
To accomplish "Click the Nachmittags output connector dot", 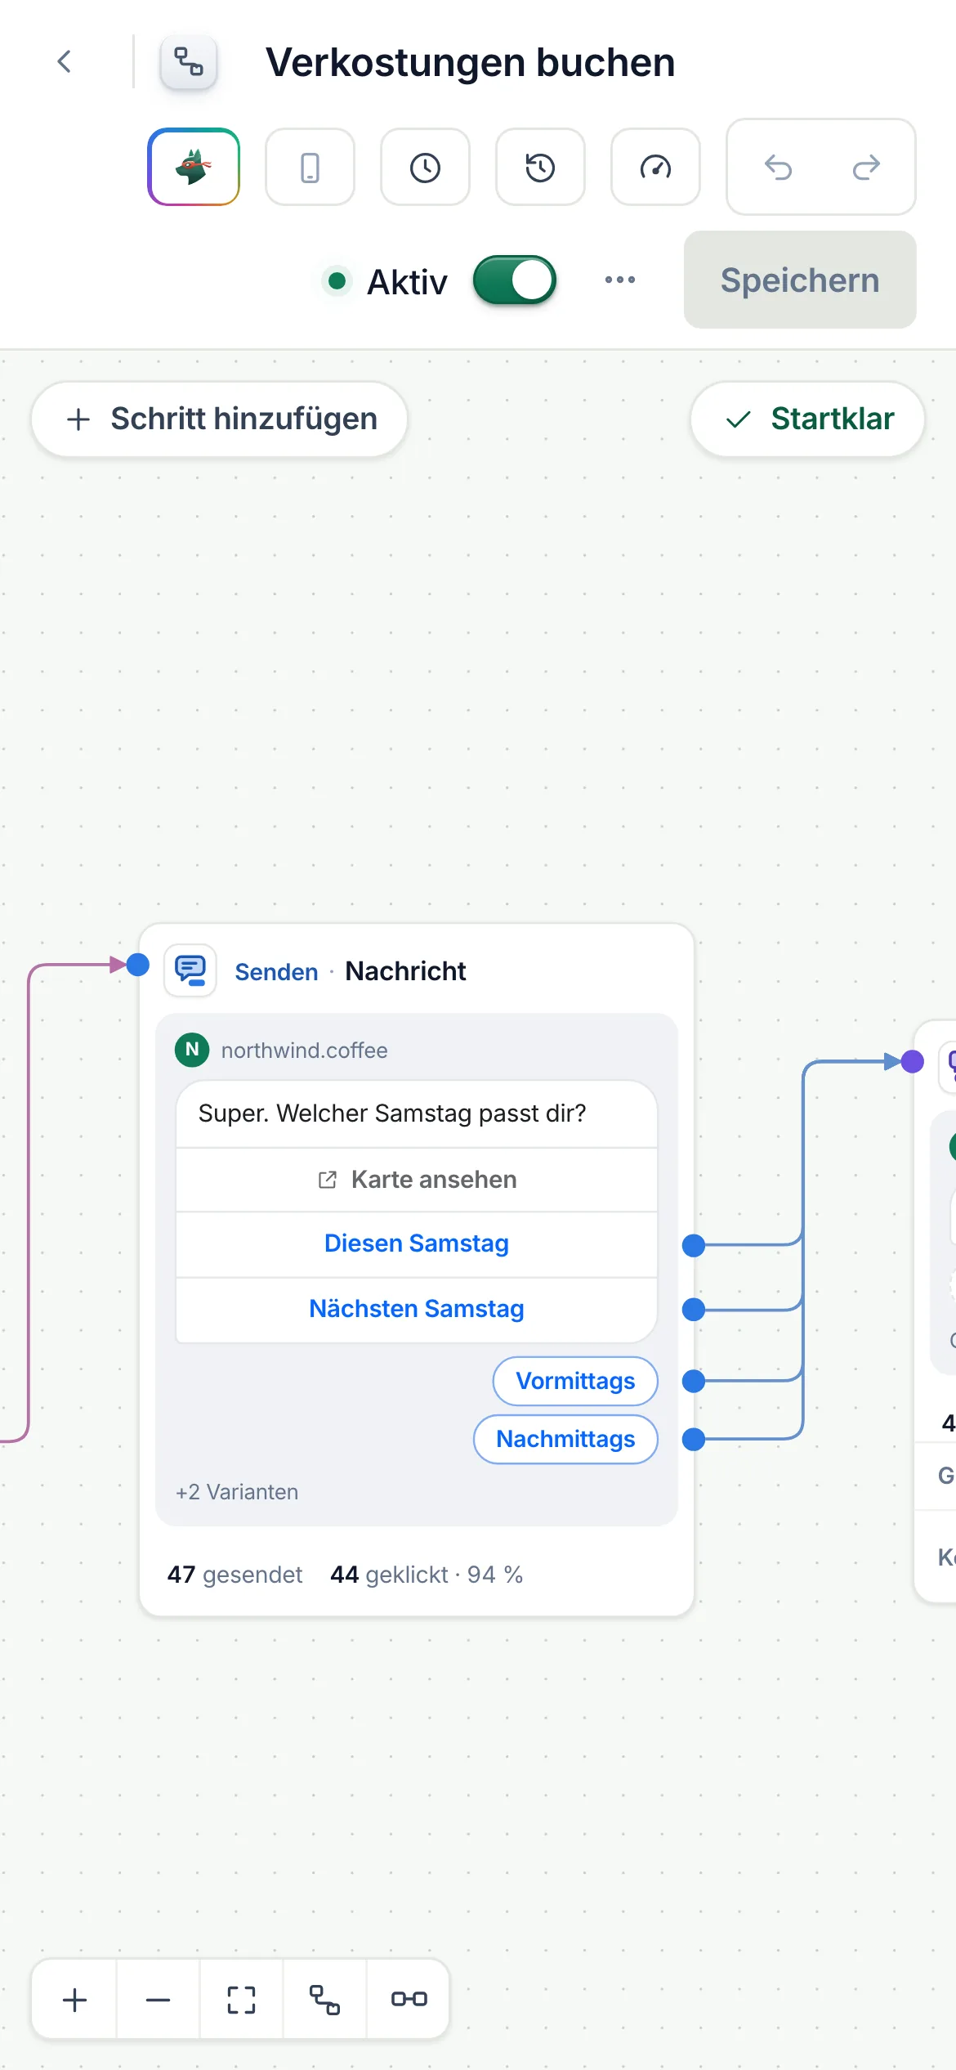I will [694, 1439].
